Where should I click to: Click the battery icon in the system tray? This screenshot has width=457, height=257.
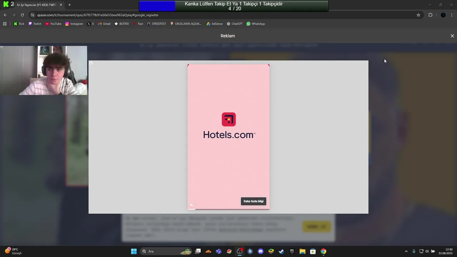click(x=433, y=251)
